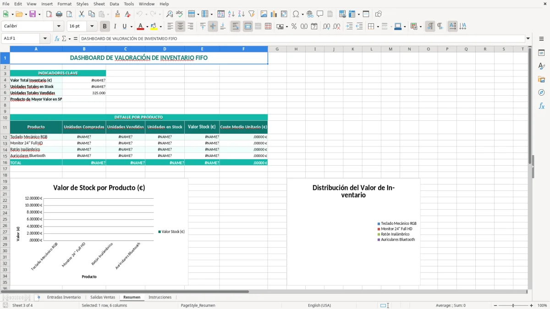550x309 pixels.
Task: Click Sort Descending icon
Action: [242, 14]
